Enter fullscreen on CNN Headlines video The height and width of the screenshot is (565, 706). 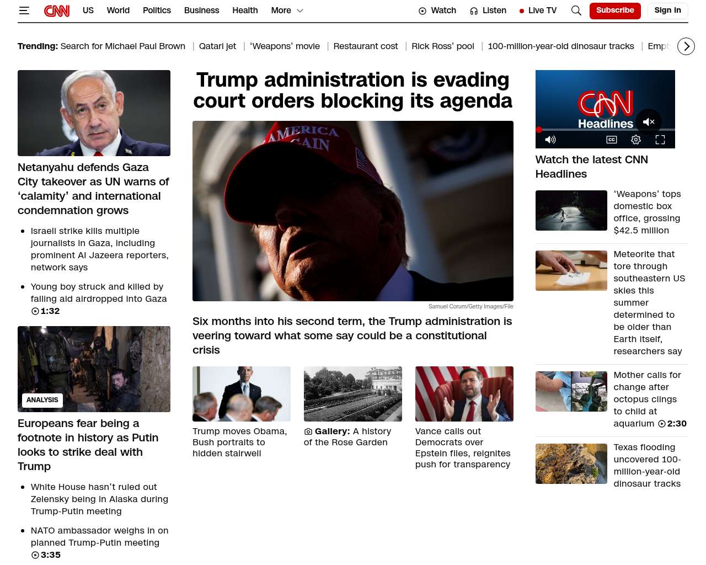(660, 140)
